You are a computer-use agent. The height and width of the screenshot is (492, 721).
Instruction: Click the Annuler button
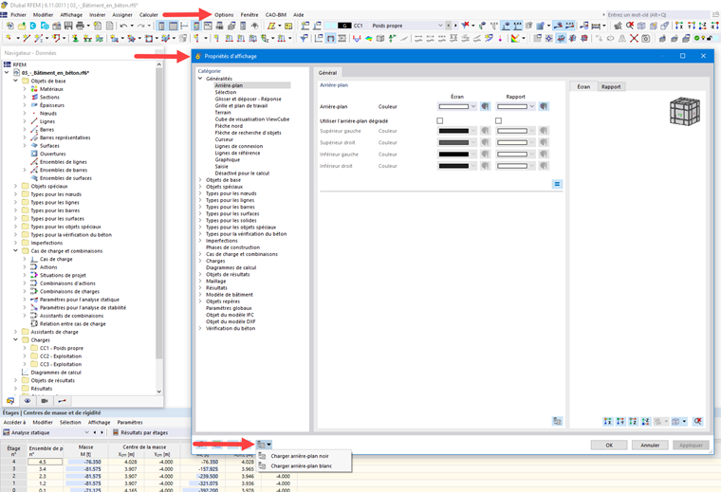(650, 446)
